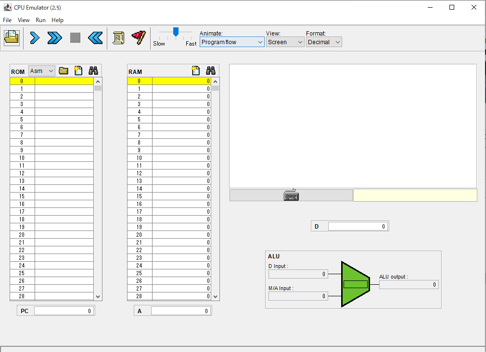Image resolution: width=486 pixels, height=352 pixels.
Task: Search the RAM with the binoculars icon
Action: pos(211,71)
